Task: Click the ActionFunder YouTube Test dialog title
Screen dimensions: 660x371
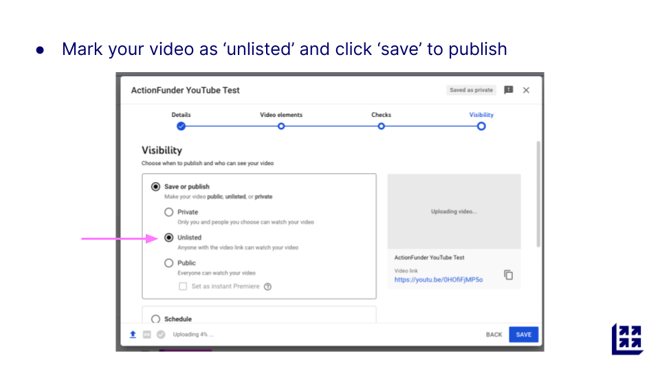Action: point(185,91)
